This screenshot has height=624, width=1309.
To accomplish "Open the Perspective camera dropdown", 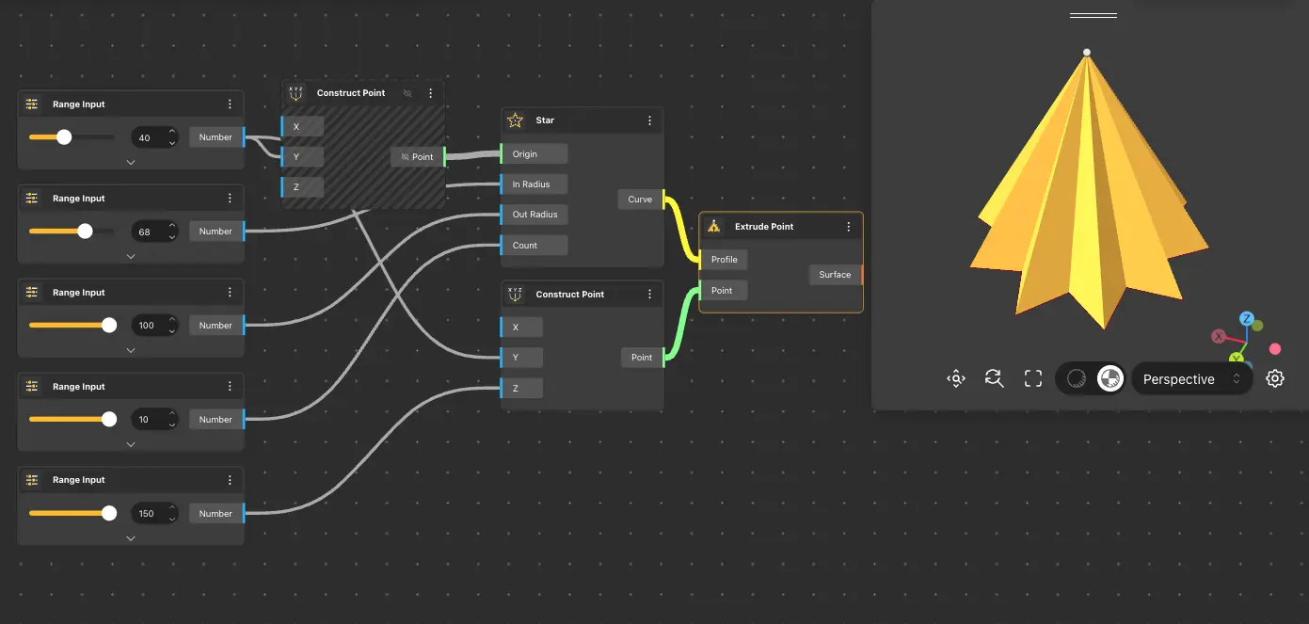I will pyautogui.click(x=1191, y=379).
